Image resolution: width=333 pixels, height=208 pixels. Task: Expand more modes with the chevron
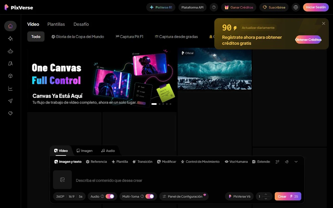pyautogui.click(x=296, y=162)
